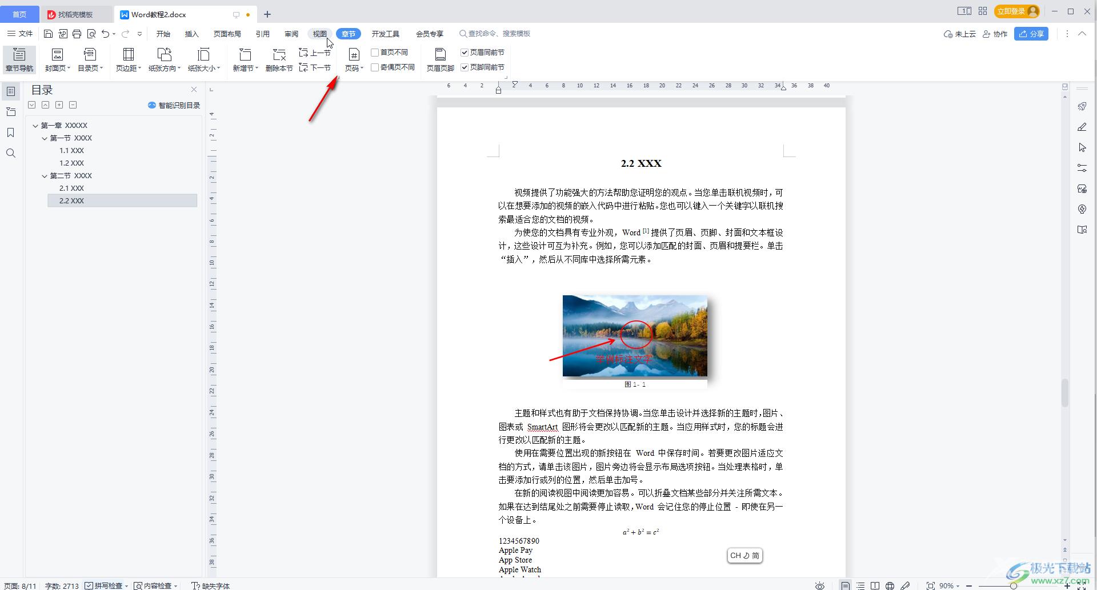Open the search magnifier in left sidebar
Screen dimensions: 1097x590
[x=11, y=153]
